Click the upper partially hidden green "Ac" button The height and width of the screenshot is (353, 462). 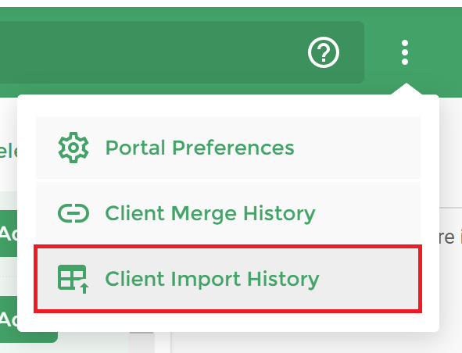[9, 234]
